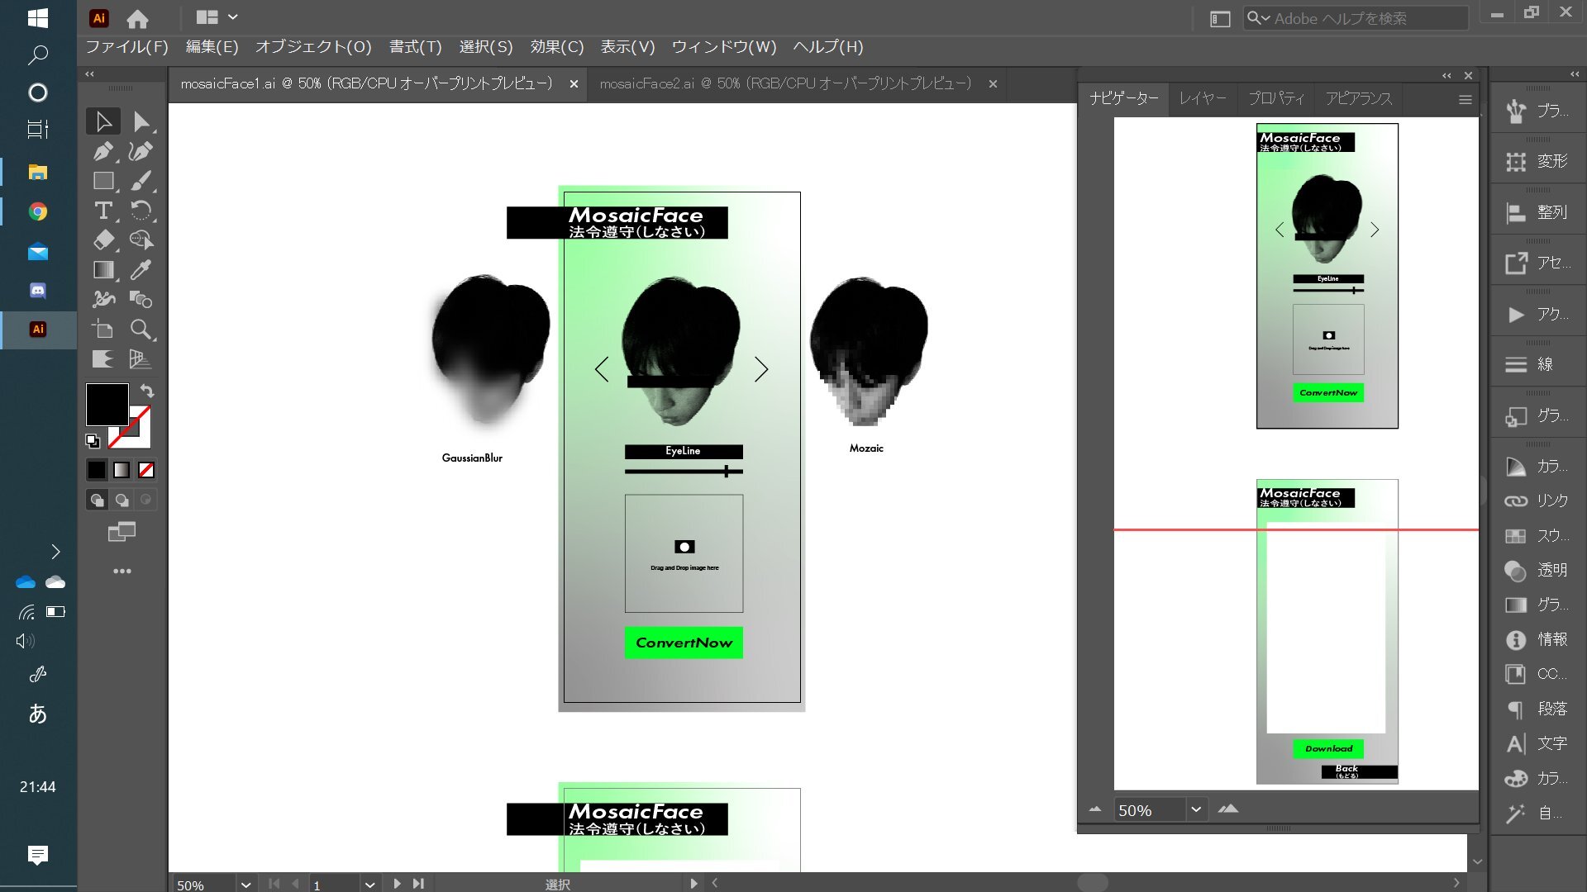Image resolution: width=1587 pixels, height=892 pixels.
Task: Enable Draw Behind drawing mode
Action: [x=122, y=500]
